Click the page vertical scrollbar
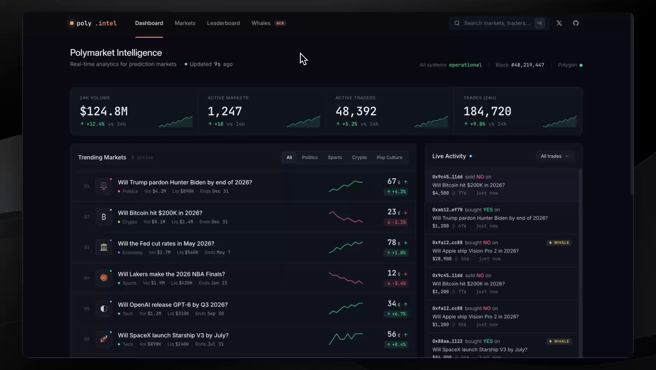The image size is (656, 370). tap(632, 104)
